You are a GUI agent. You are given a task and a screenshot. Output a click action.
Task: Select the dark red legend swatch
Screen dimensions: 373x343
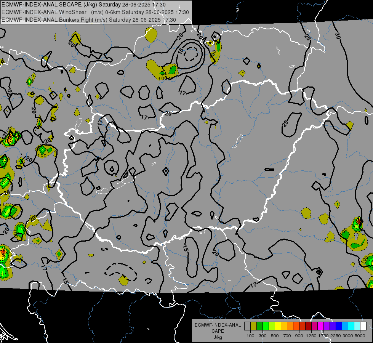pos(308,326)
